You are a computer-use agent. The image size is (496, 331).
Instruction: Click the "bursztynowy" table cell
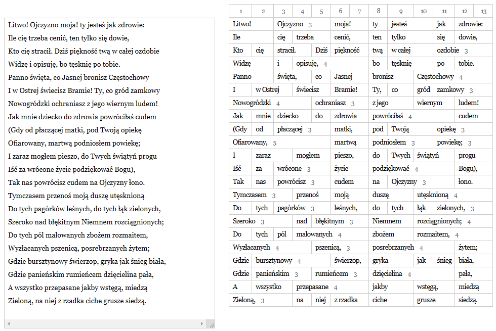pos(292,261)
